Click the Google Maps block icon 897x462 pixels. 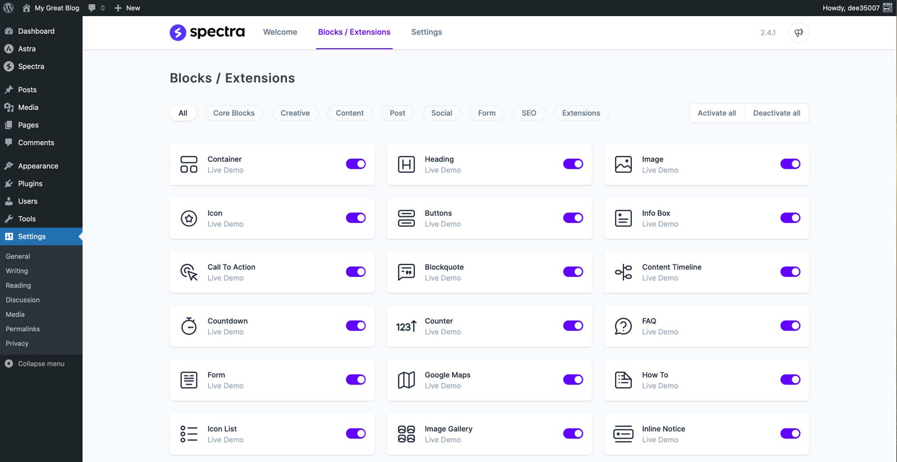tap(406, 380)
